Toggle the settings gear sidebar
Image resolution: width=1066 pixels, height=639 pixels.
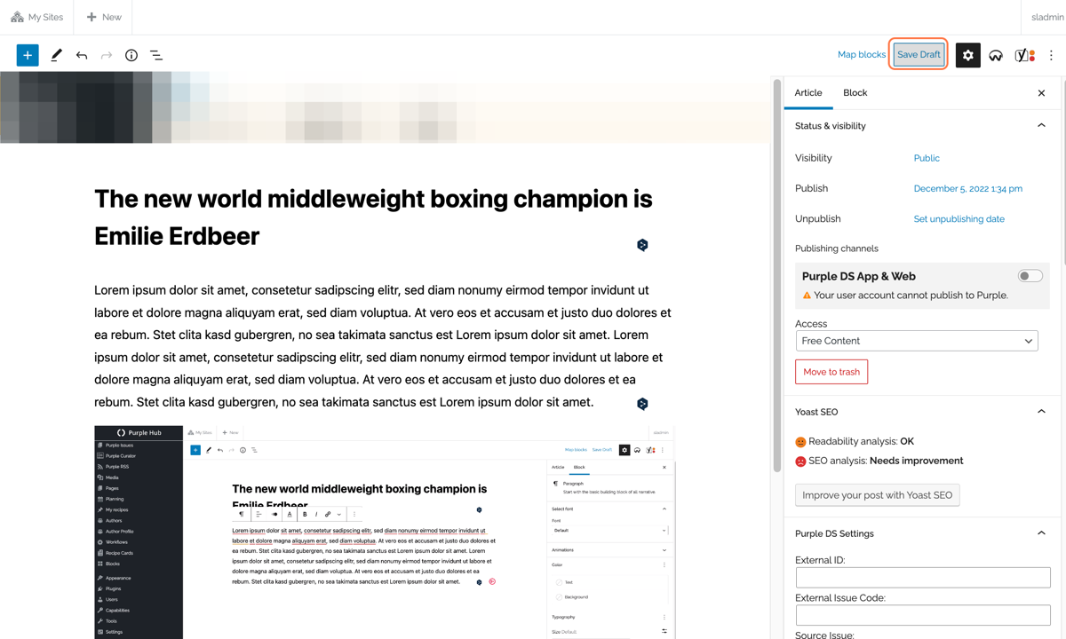(967, 55)
